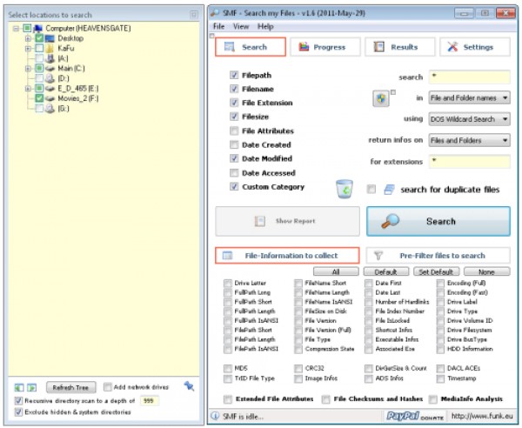Viewport: 522px width, 428px height.
Task: Toggle the Filepath checkbox
Action: (x=234, y=75)
